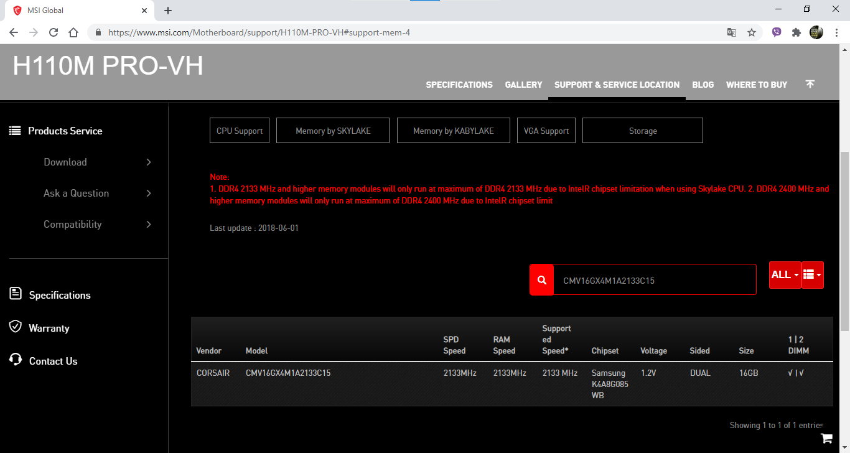Click the browser address bar URL
The width and height of the screenshot is (850, 453).
point(259,32)
